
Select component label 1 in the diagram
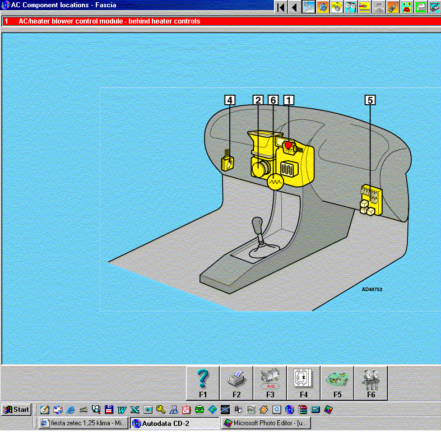[x=289, y=100]
